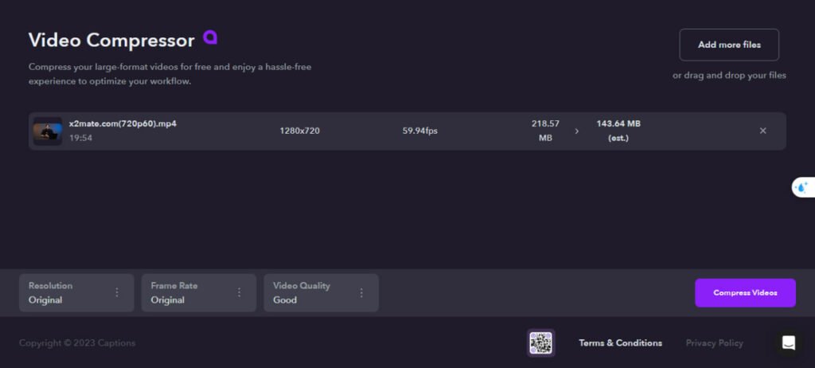Click the video thumbnail preview
The width and height of the screenshot is (815, 368).
point(47,131)
